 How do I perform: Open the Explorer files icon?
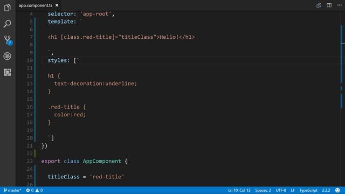click(x=7, y=8)
